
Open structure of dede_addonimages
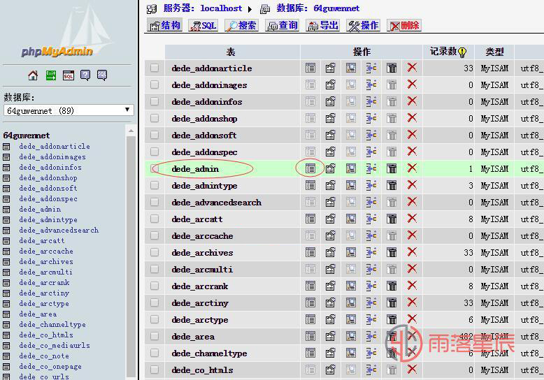[x=330, y=85]
